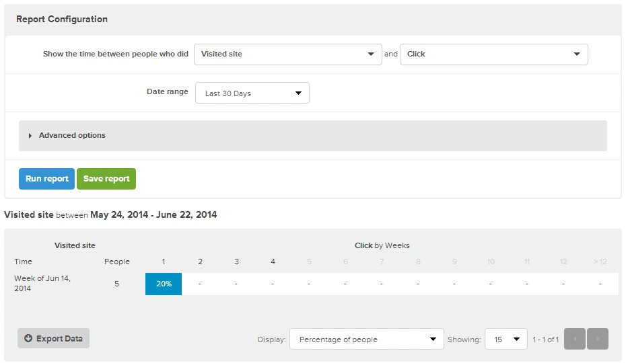Open the Click event dropdown

(493, 54)
